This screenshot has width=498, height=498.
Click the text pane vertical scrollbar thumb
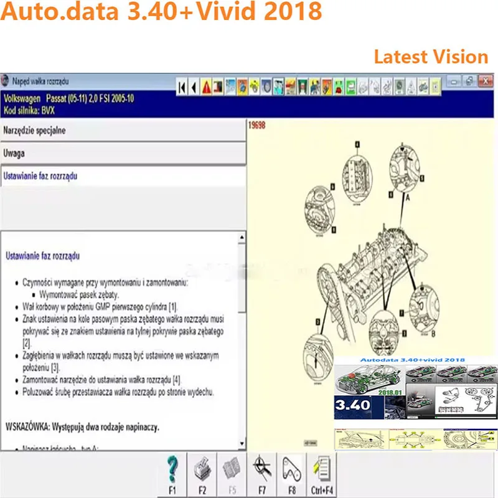(x=242, y=278)
